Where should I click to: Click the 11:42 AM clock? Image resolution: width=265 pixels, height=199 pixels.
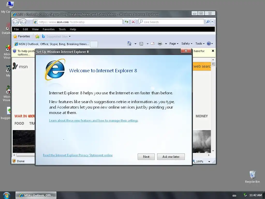[255, 195]
